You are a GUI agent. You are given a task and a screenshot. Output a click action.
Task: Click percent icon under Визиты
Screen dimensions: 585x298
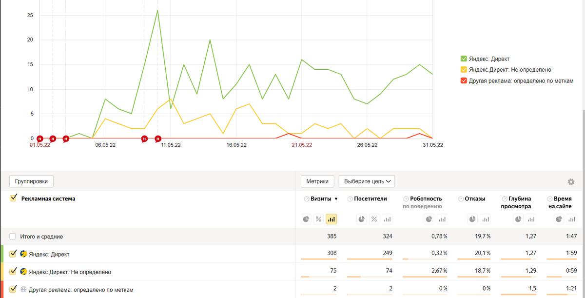[319, 219]
